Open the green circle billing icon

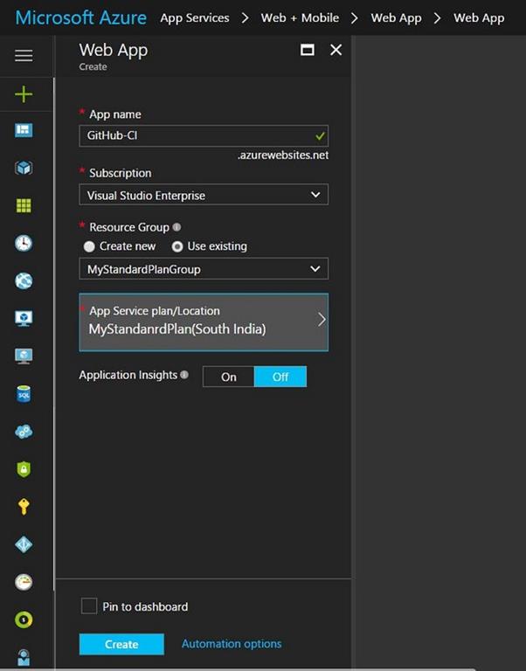click(x=24, y=619)
